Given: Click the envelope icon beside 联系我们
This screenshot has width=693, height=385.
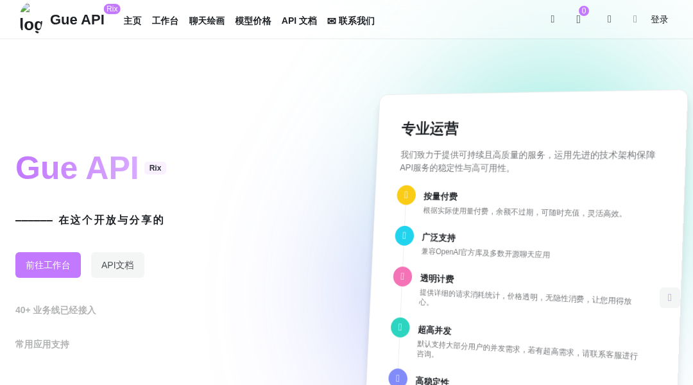Looking at the screenshot, I should coord(331,21).
